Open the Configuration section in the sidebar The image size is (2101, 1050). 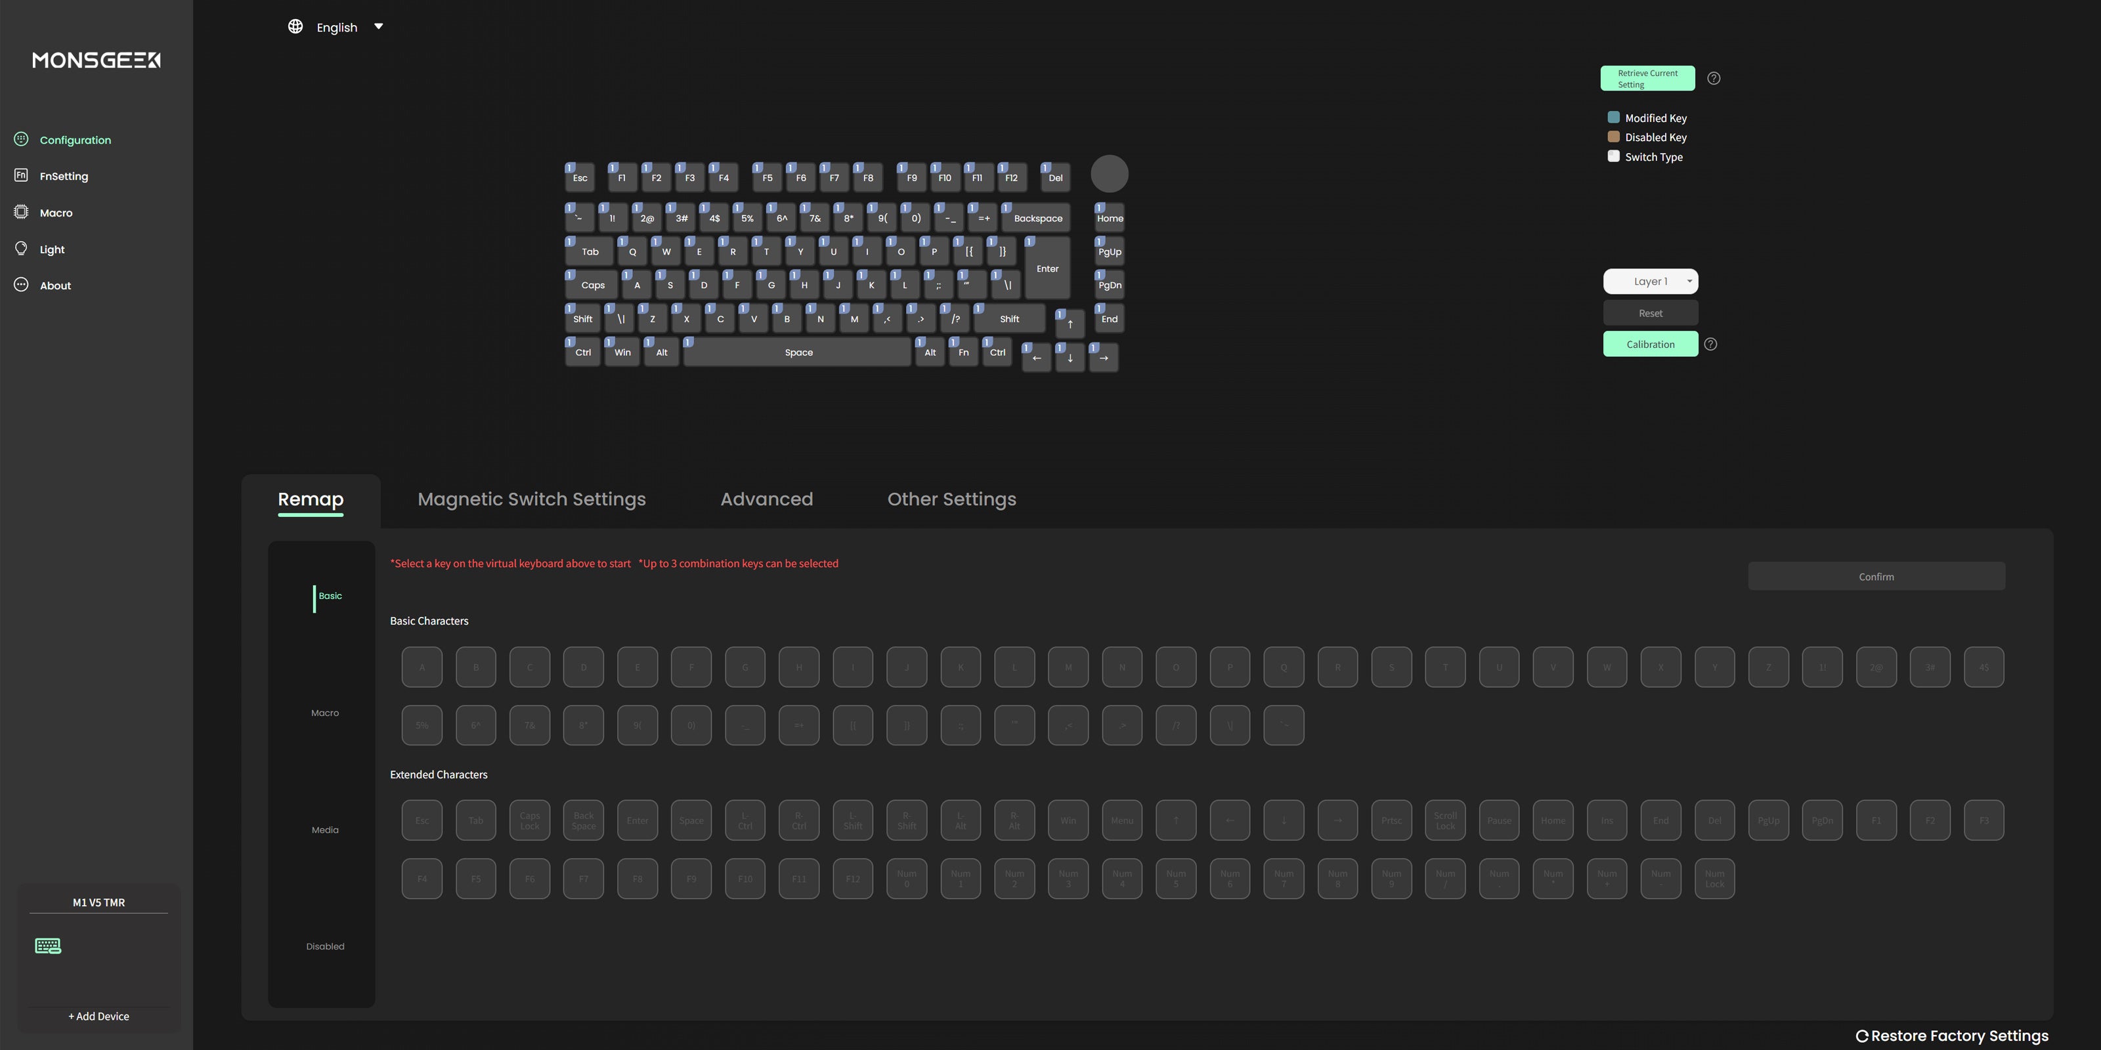point(75,139)
